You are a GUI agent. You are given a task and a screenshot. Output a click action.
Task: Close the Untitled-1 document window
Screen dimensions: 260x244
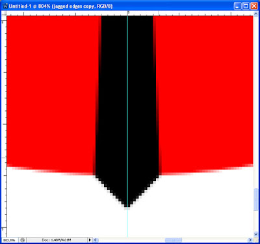[254, 6]
